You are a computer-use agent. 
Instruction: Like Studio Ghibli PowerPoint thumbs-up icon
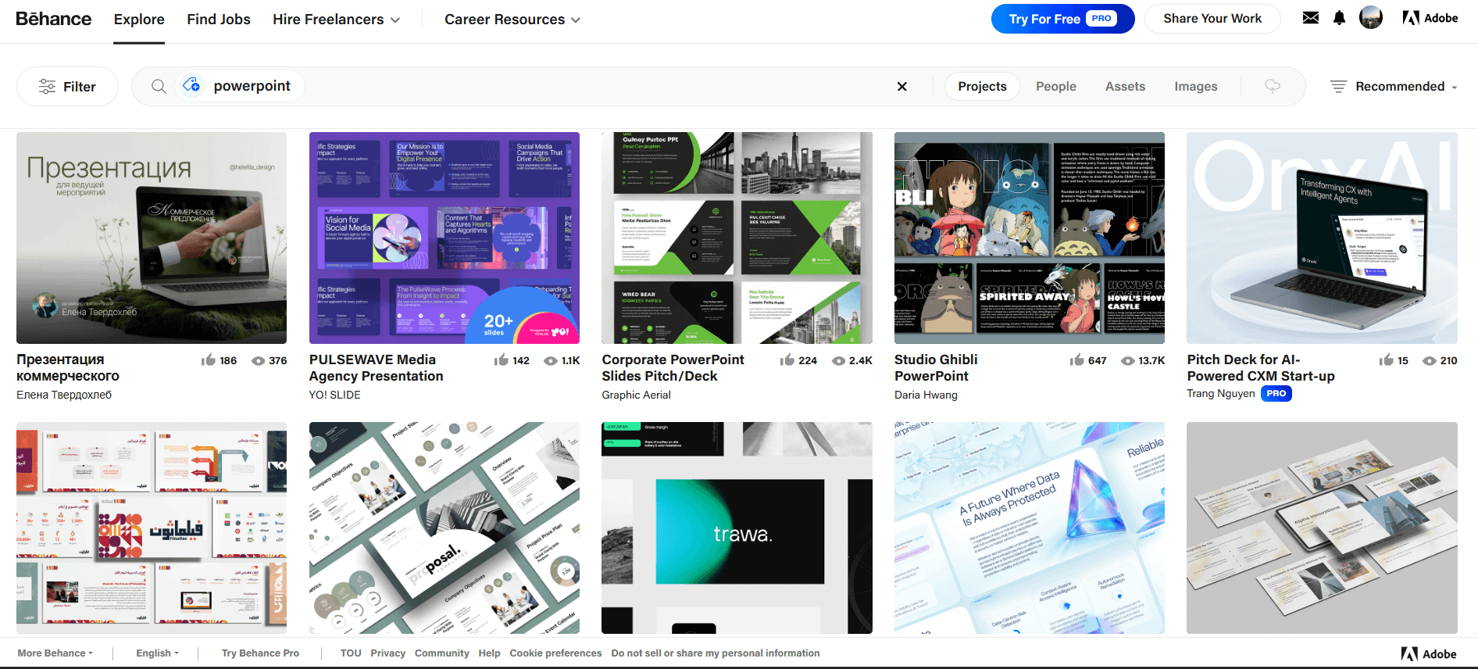pos(1077,360)
